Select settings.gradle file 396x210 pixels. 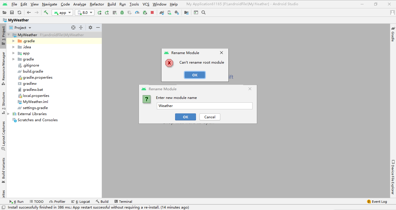(35, 108)
